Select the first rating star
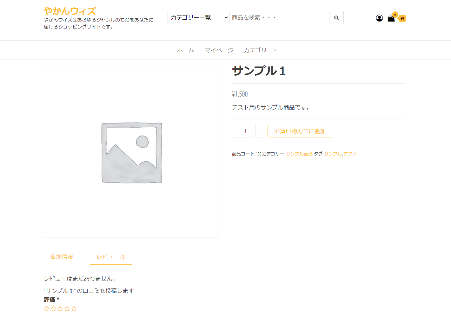This screenshot has width=451, height=316. click(x=46, y=308)
